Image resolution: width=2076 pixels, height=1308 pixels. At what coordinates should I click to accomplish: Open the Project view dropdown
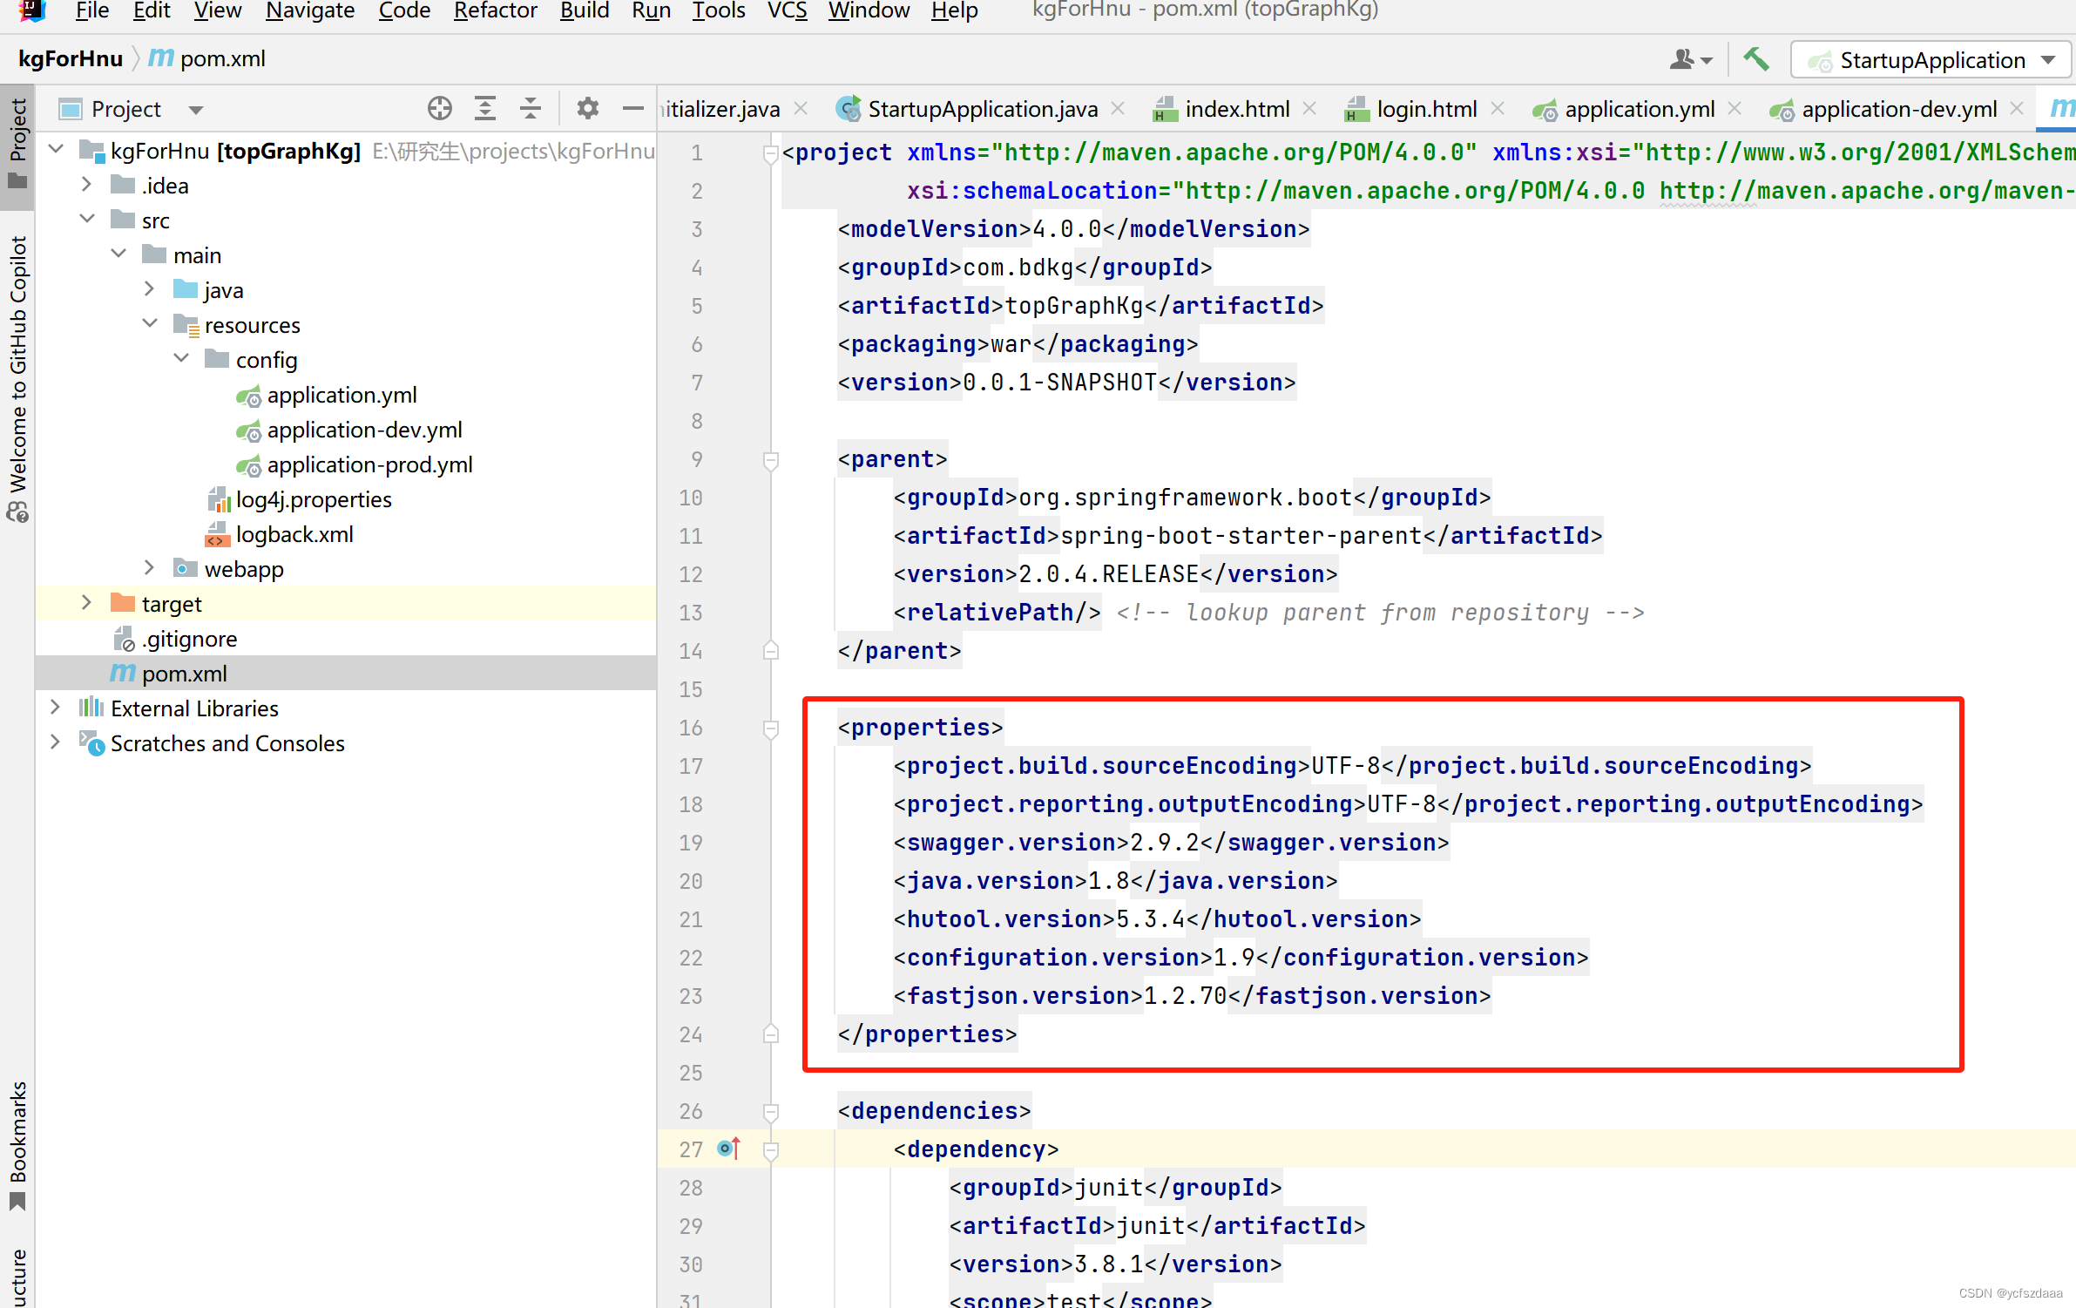point(196,110)
